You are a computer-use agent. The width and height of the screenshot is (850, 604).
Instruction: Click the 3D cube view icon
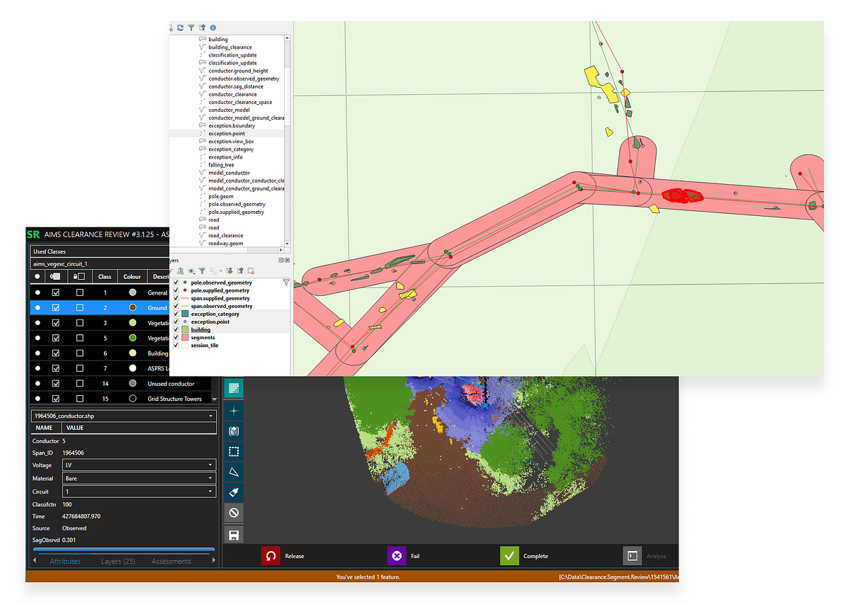tap(234, 431)
